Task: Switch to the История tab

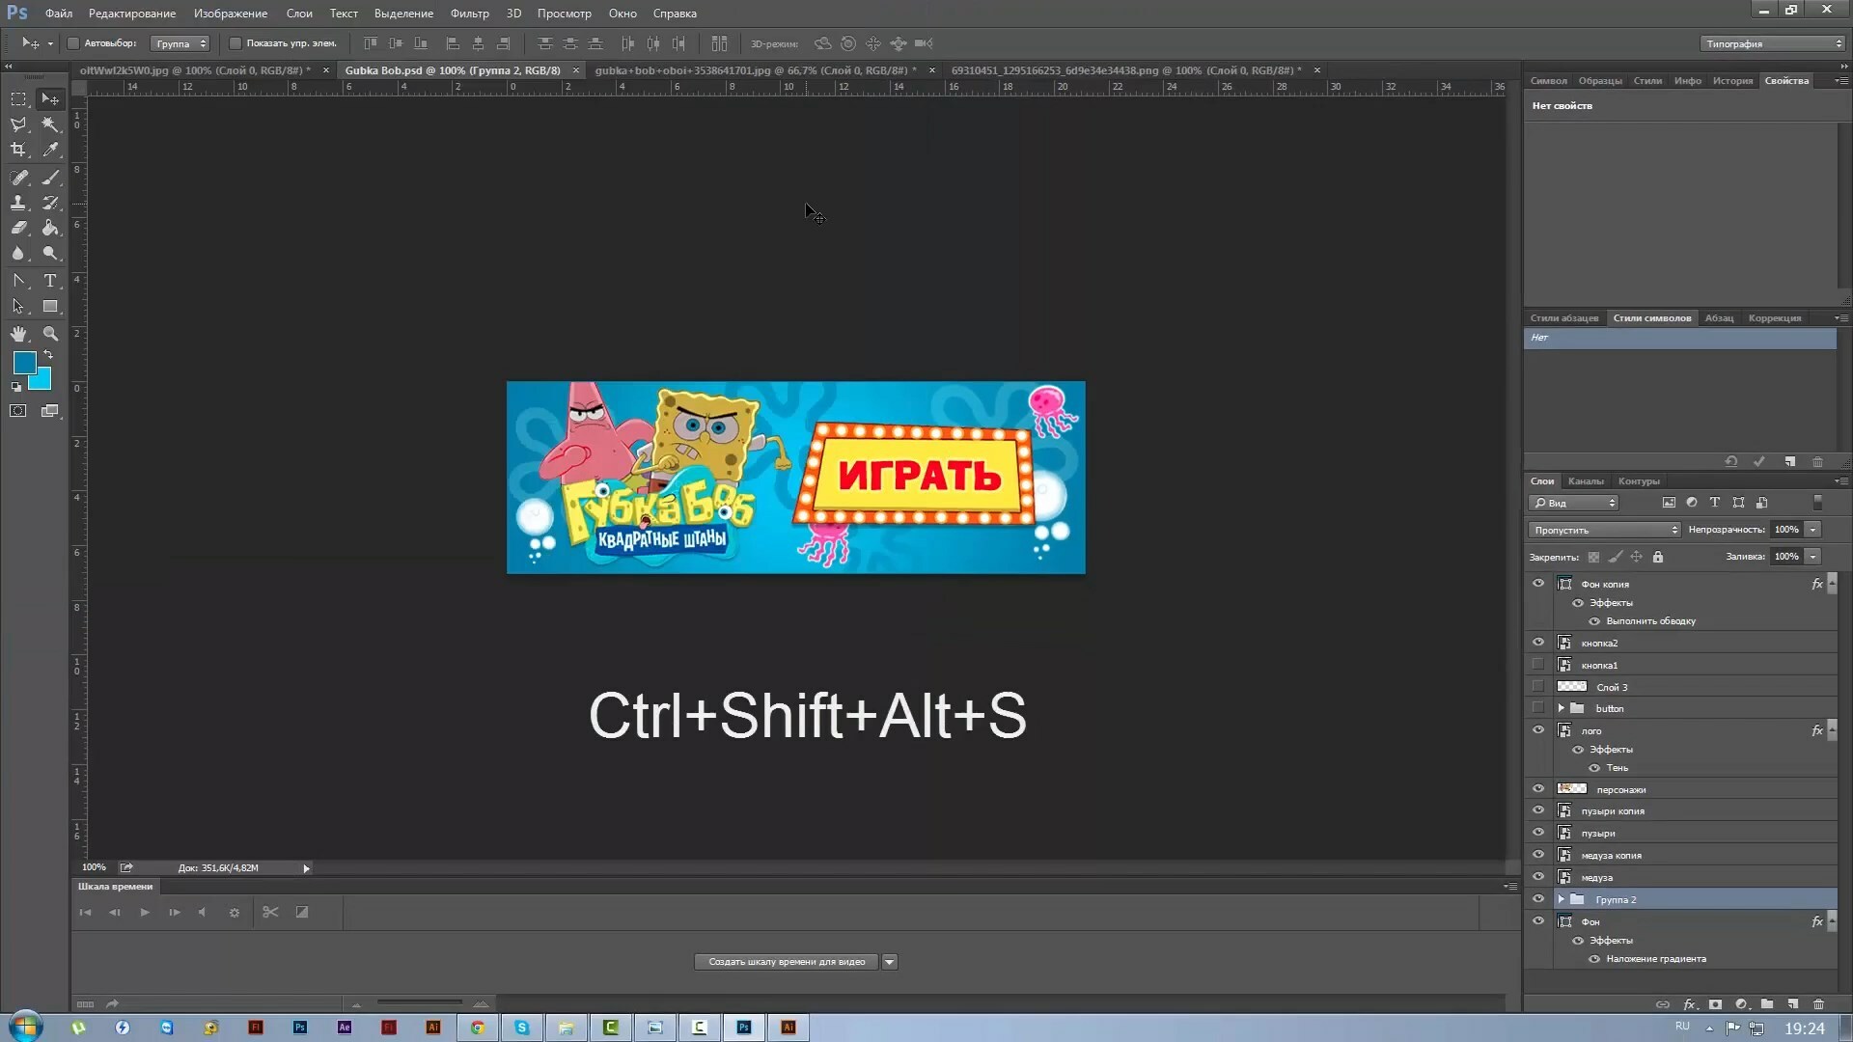Action: coord(1732,81)
